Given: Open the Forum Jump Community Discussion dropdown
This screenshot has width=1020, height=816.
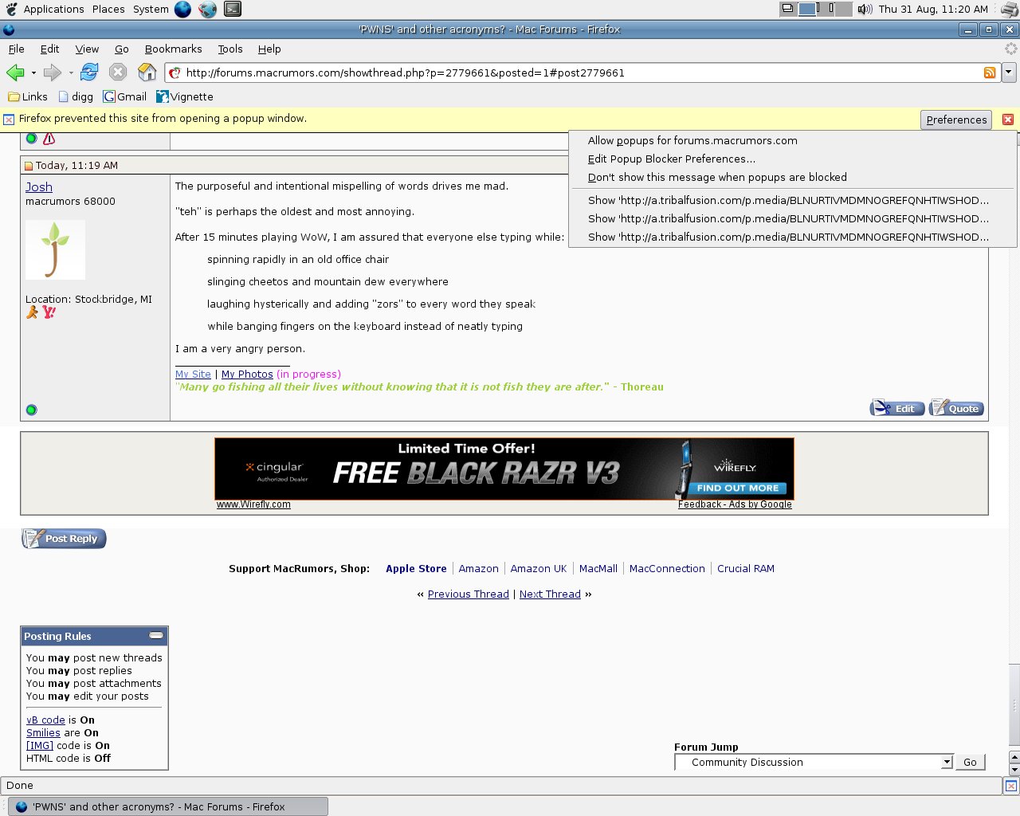Looking at the screenshot, I should click(x=814, y=762).
